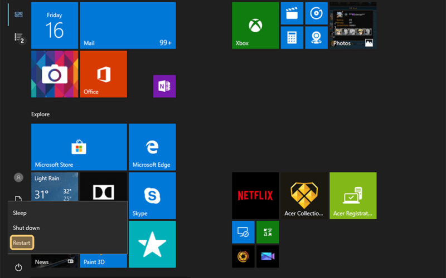The image size is (446, 278).
Task: Launch the Camera tile
Action: click(55, 74)
